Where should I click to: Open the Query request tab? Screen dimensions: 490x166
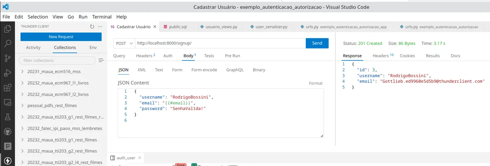pos(119,56)
